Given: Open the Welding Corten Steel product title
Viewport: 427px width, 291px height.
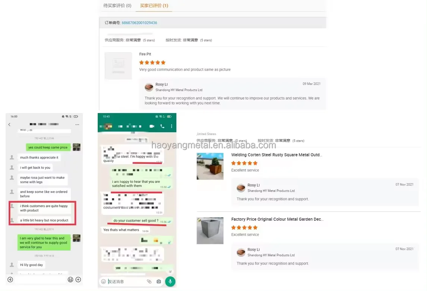Looking at the screenshot, I should pyautogui.click(x=277, y=155).
